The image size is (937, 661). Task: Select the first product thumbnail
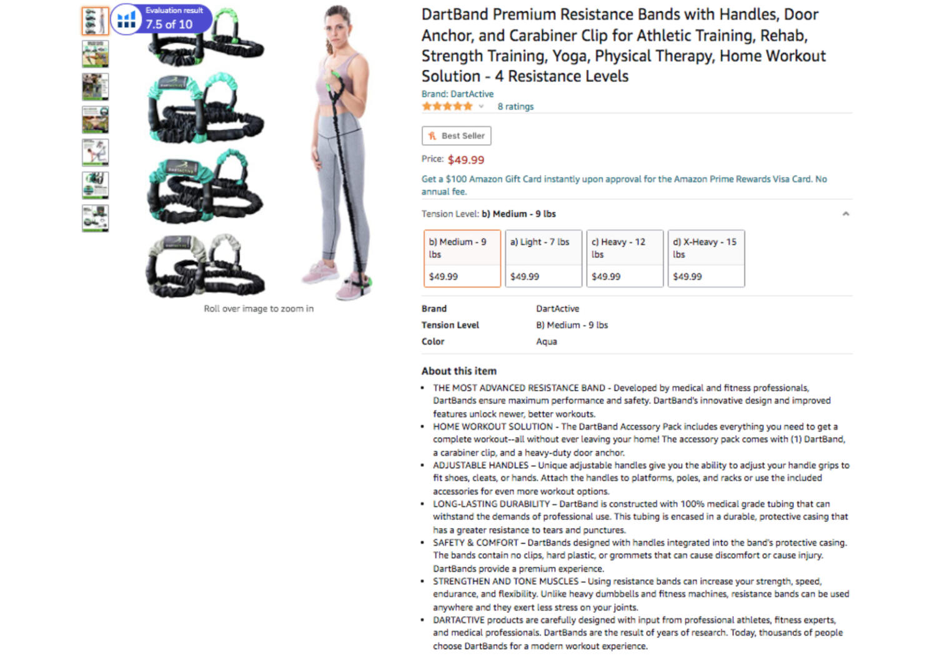tap(95, 21)
